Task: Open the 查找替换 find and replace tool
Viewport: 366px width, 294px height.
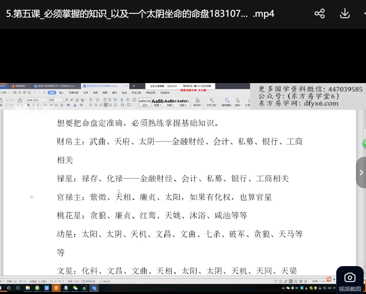Action: pyautogui.click(x=227, y=102)
